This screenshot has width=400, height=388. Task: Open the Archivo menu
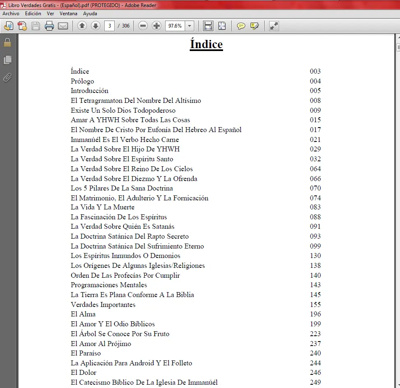[11, 14]
